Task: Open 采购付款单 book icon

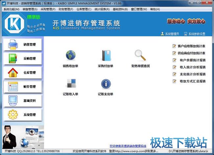Action: (105, 55)
